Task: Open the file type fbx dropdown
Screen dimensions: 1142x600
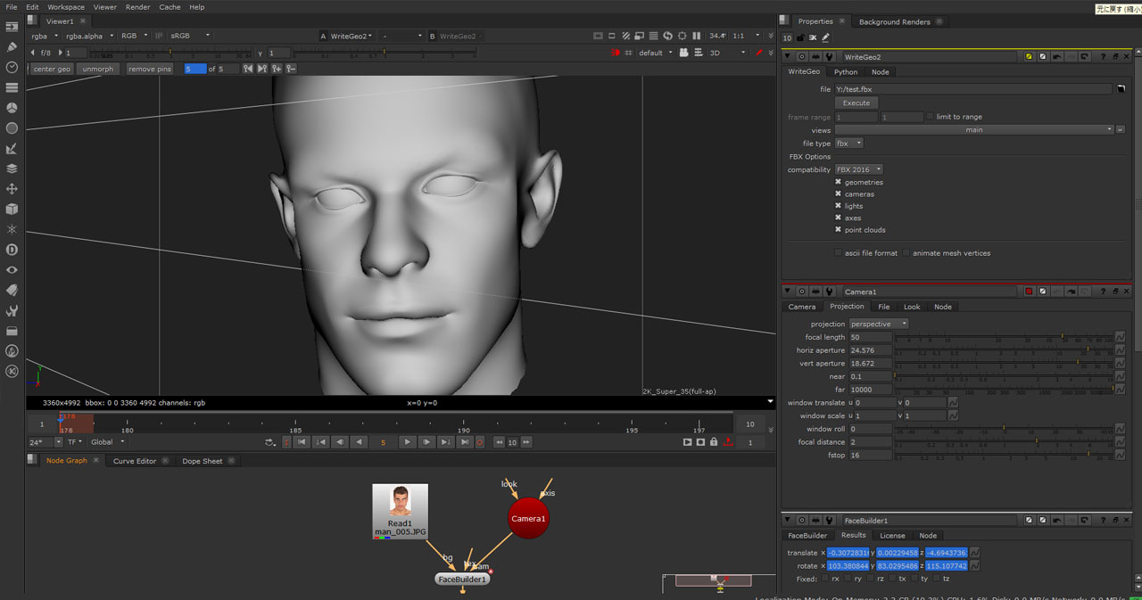Action: click(848, 144)
